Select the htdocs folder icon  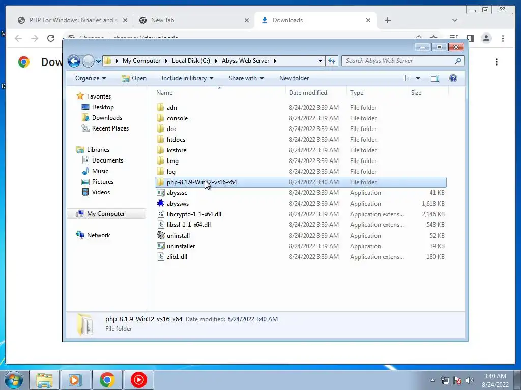pos(161,139)
